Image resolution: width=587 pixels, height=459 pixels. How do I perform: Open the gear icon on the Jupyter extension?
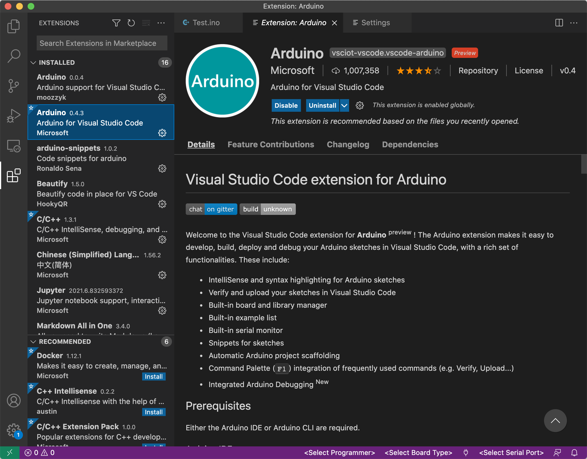[162, 311]
